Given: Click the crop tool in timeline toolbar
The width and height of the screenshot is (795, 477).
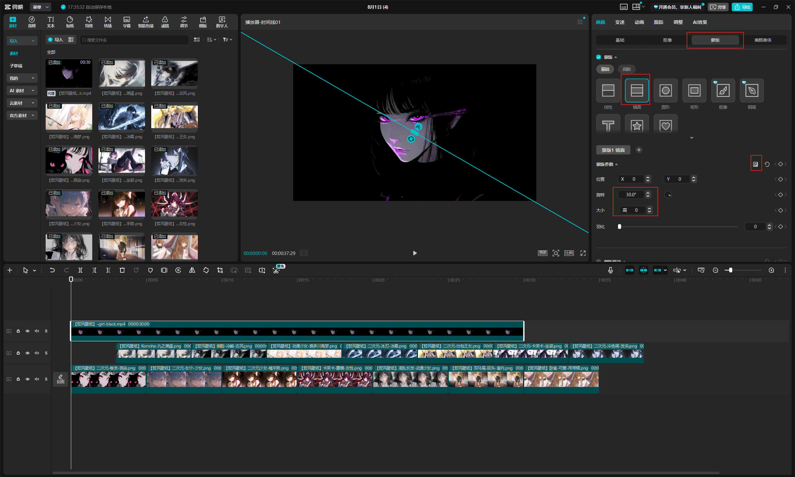Looking at the screenshot, I should click(x=220, y=270).
